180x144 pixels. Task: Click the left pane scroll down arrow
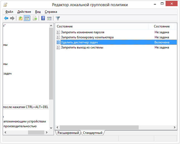click(51, 128)
